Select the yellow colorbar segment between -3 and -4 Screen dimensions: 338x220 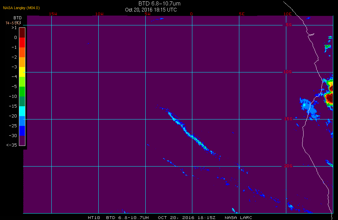[x=22, y=72]
